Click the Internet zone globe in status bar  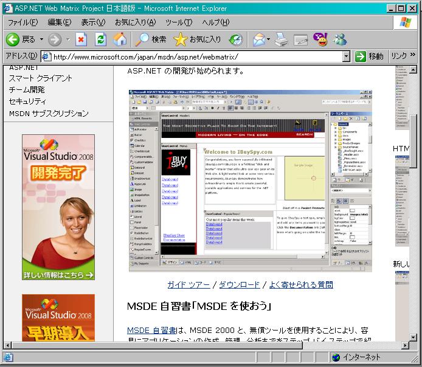(x=336, y=357)
